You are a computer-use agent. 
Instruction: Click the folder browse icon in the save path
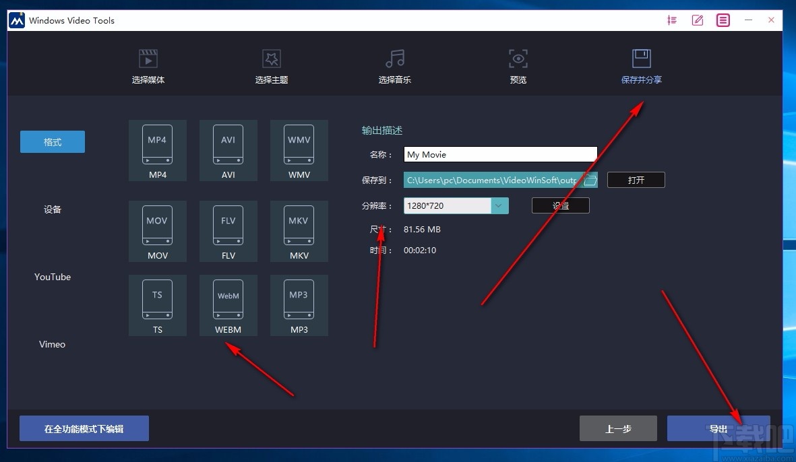pos(590,180)
